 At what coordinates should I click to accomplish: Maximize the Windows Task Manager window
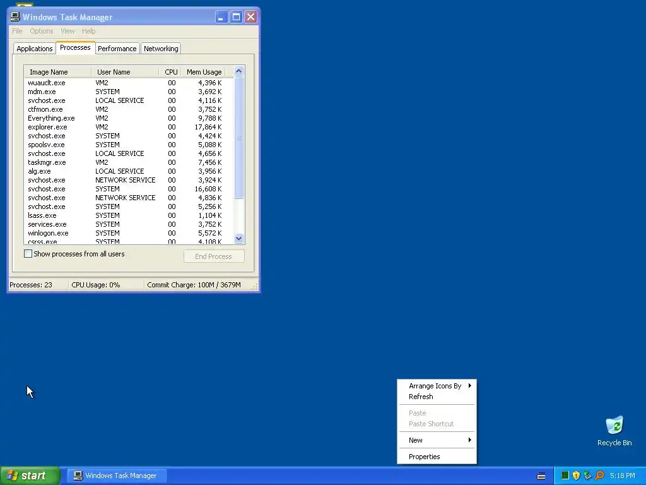tap(236, 17)
